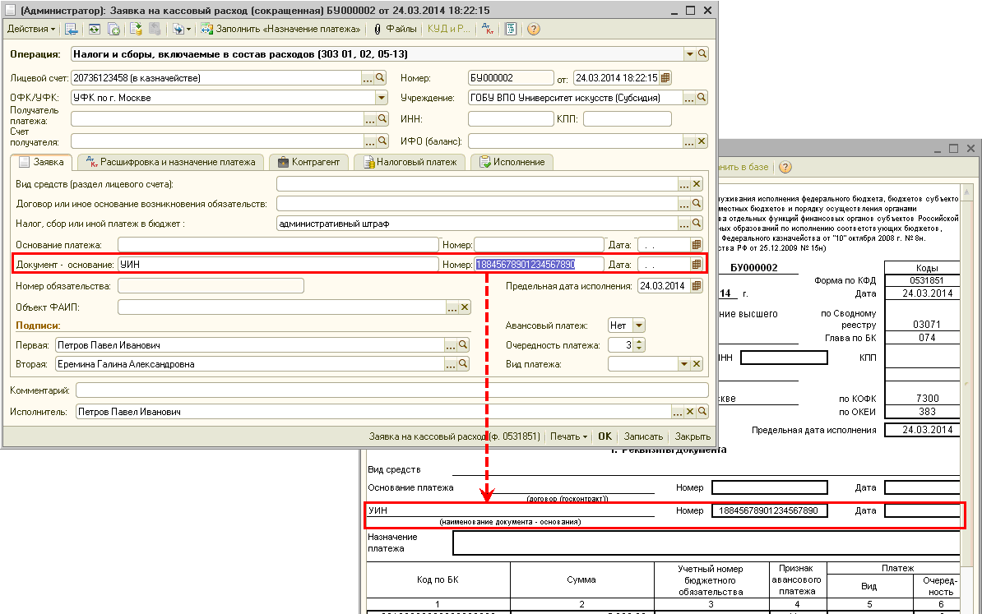Open the Контрагент tab
The height and width of the screenshot is (614, 982).
tap(308, 162)
